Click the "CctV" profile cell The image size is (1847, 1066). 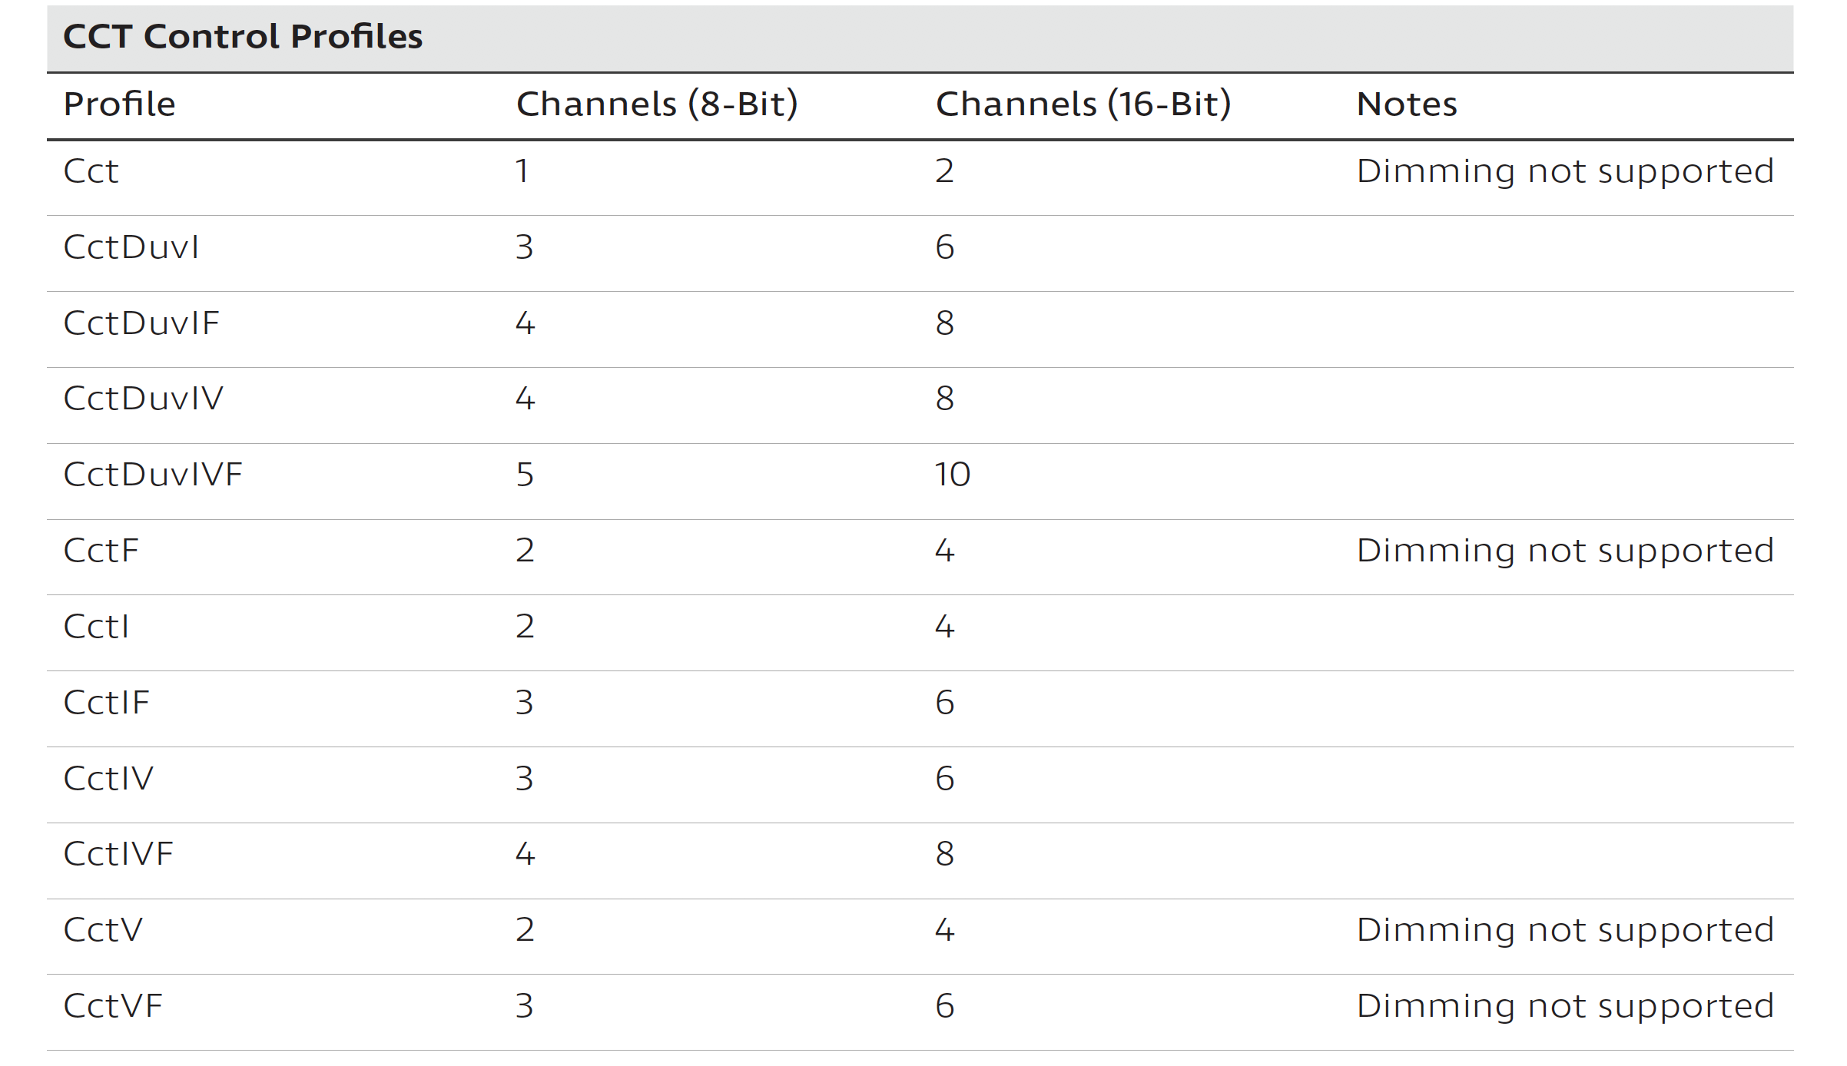(103, 930)
